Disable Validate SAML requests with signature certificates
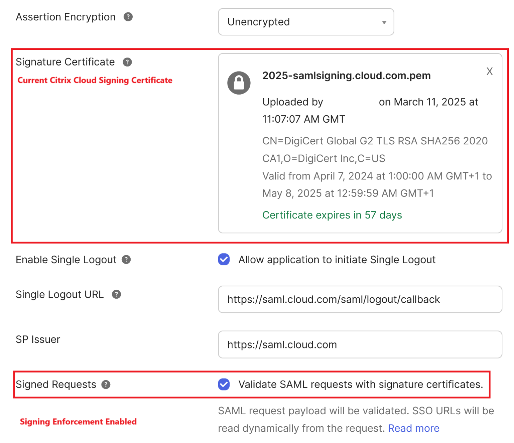The width and height of the screenshot is (514, 443). [224, 384]
